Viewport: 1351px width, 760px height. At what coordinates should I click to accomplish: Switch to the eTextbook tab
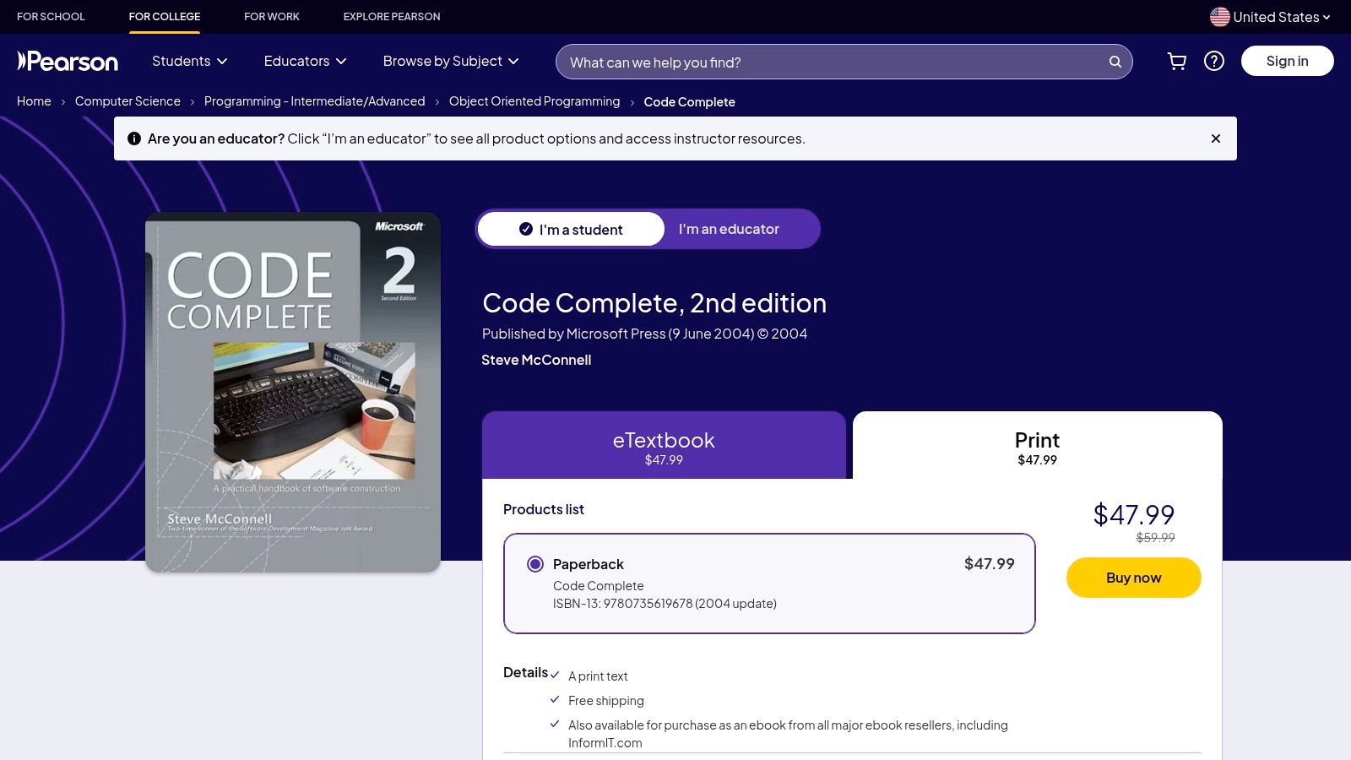point(664,446)
